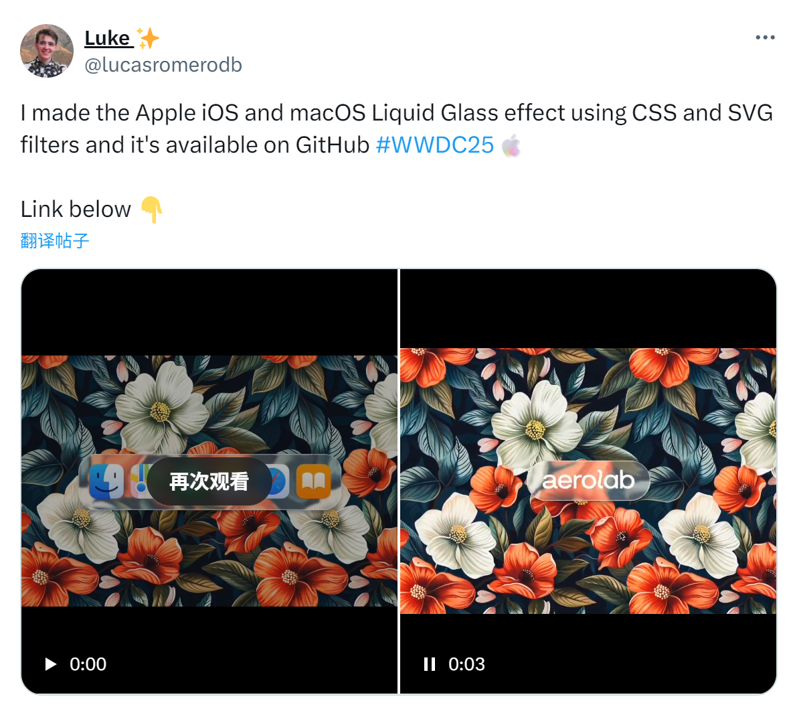793x707 pixels.
Task: Click the sparkle emoji beside Luke's name
Action: click(x=148, y=38)
